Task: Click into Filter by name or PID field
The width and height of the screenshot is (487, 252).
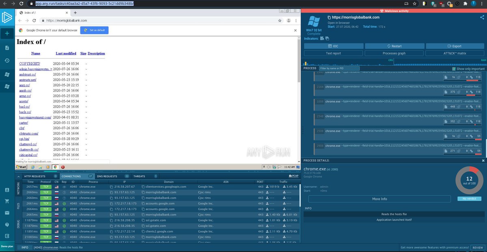Action: [x=339, y=68]
